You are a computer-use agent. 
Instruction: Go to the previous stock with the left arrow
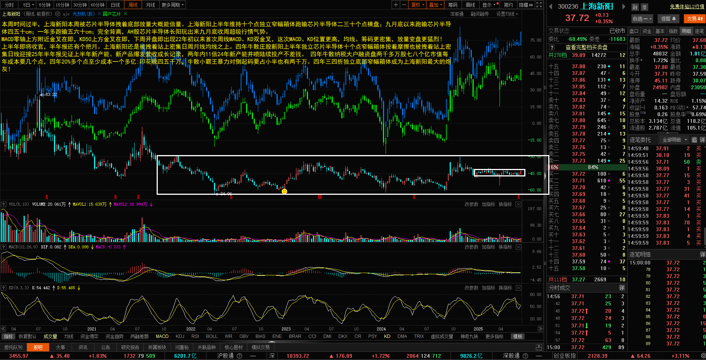pos(550,6)
